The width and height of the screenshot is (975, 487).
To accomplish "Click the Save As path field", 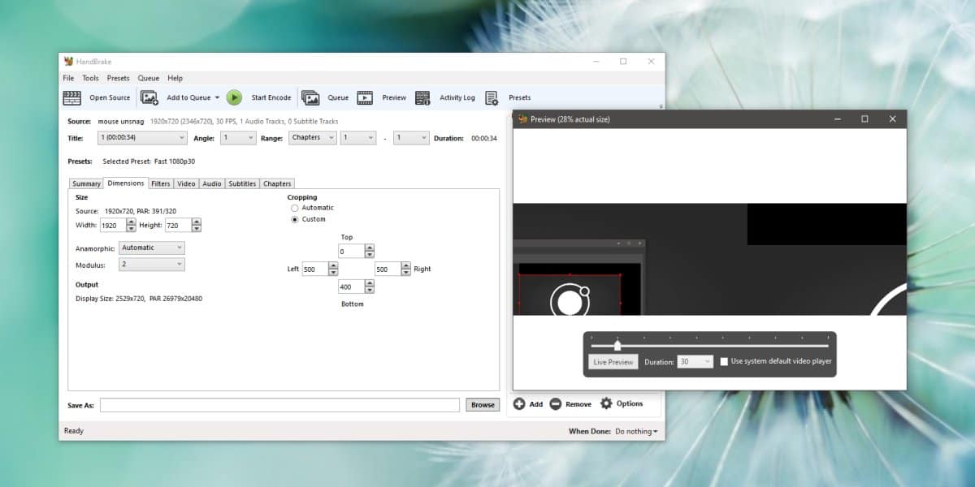I will point(279,405).
